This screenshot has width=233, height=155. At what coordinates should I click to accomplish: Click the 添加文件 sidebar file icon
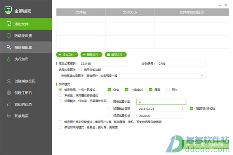pyautogui.click(x=9, y=24)
